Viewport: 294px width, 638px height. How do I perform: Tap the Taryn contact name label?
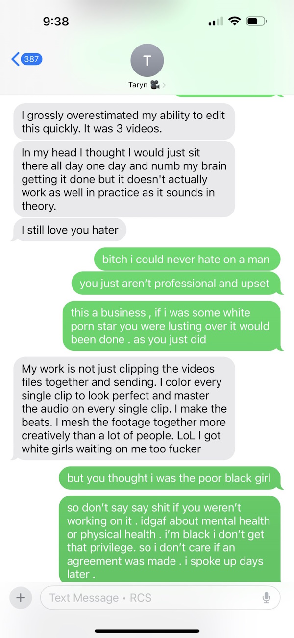(x=138, y=85)
